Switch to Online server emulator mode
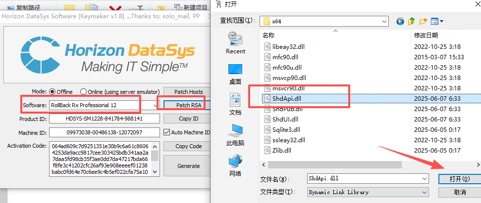 click(x=83, y=92)
